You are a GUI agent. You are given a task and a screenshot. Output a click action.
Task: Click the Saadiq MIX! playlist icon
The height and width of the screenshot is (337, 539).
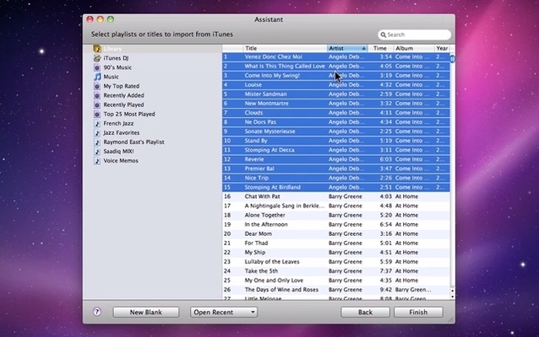[97, 151]
